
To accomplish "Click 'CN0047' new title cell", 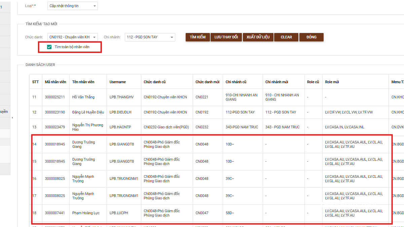I will click(202, 213).
